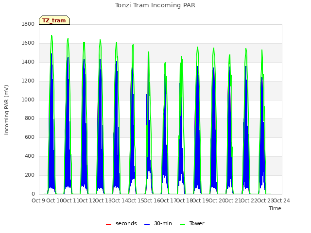Click the 'Oct 12' x-axis tick label
This screenshot has width=311, height=233.
click(x=87, y=200)
